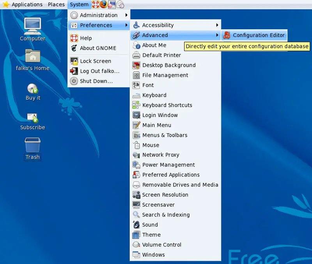Screen dimensions: 312x264
Task: Open the Computer desktop icon
Action: point(33,30)
